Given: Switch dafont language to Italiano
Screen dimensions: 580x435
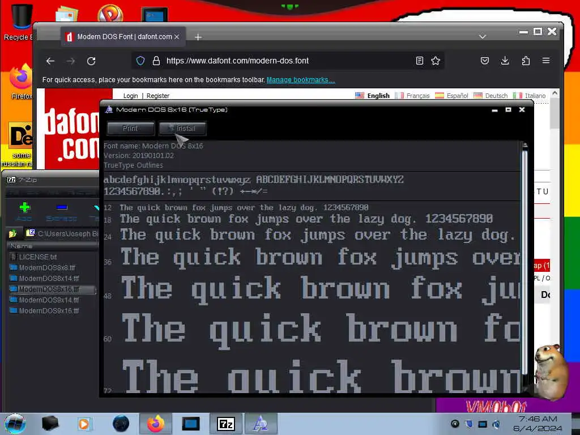Looking at the screenshot, I should click(530, 96).
